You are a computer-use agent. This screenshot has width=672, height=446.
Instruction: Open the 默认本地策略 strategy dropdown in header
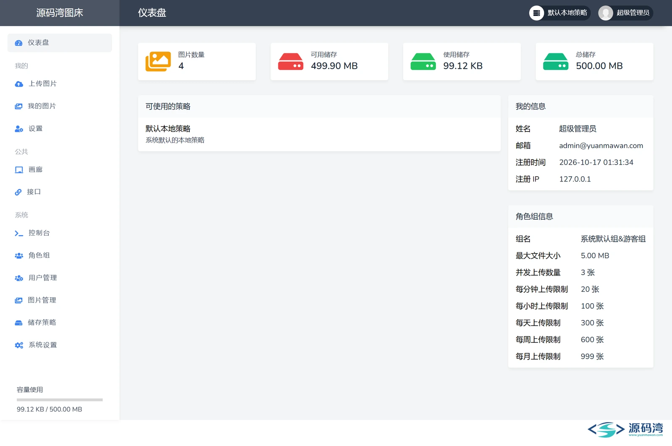(x=560, y=13)
